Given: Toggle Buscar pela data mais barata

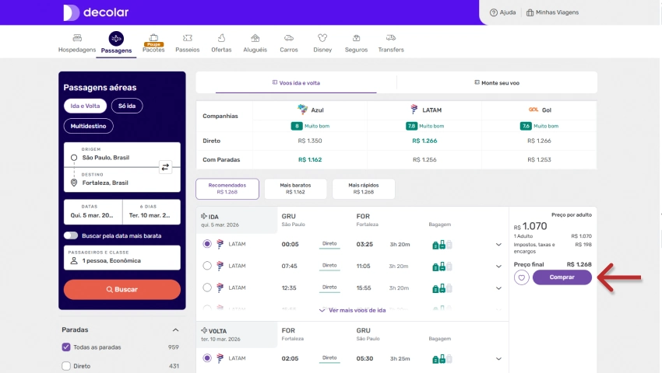Looking at the screenshot, I should (71, 235).
